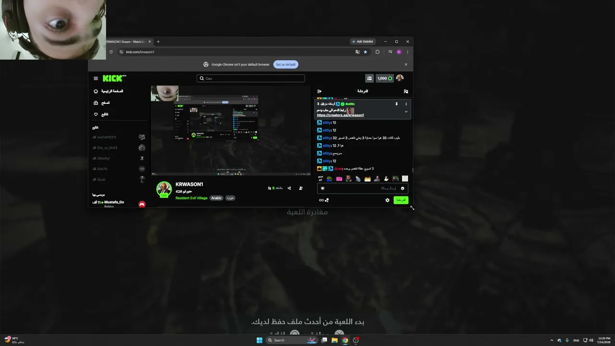Open recommended channel Mustafa_Go
This screenshot has width=615, height=346.
pyautogui.click(x=119, y=203)
